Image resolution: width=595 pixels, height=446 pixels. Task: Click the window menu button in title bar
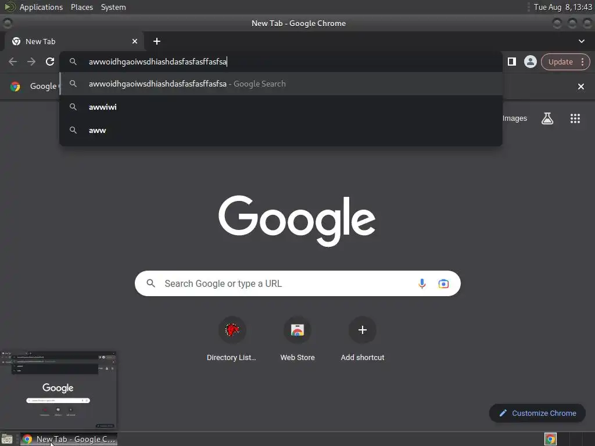[x=7, y=23]
